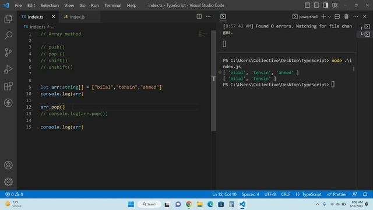The width and height of the screenshot is (373, 210).
Task: Open the Run menu
Action: (x=94, y=5)
